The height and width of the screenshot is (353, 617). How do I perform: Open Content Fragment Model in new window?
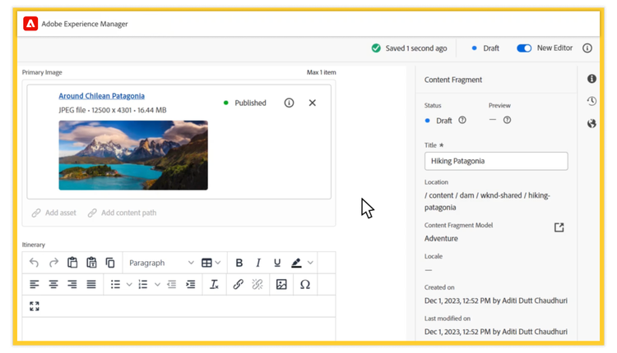point(559,227)
